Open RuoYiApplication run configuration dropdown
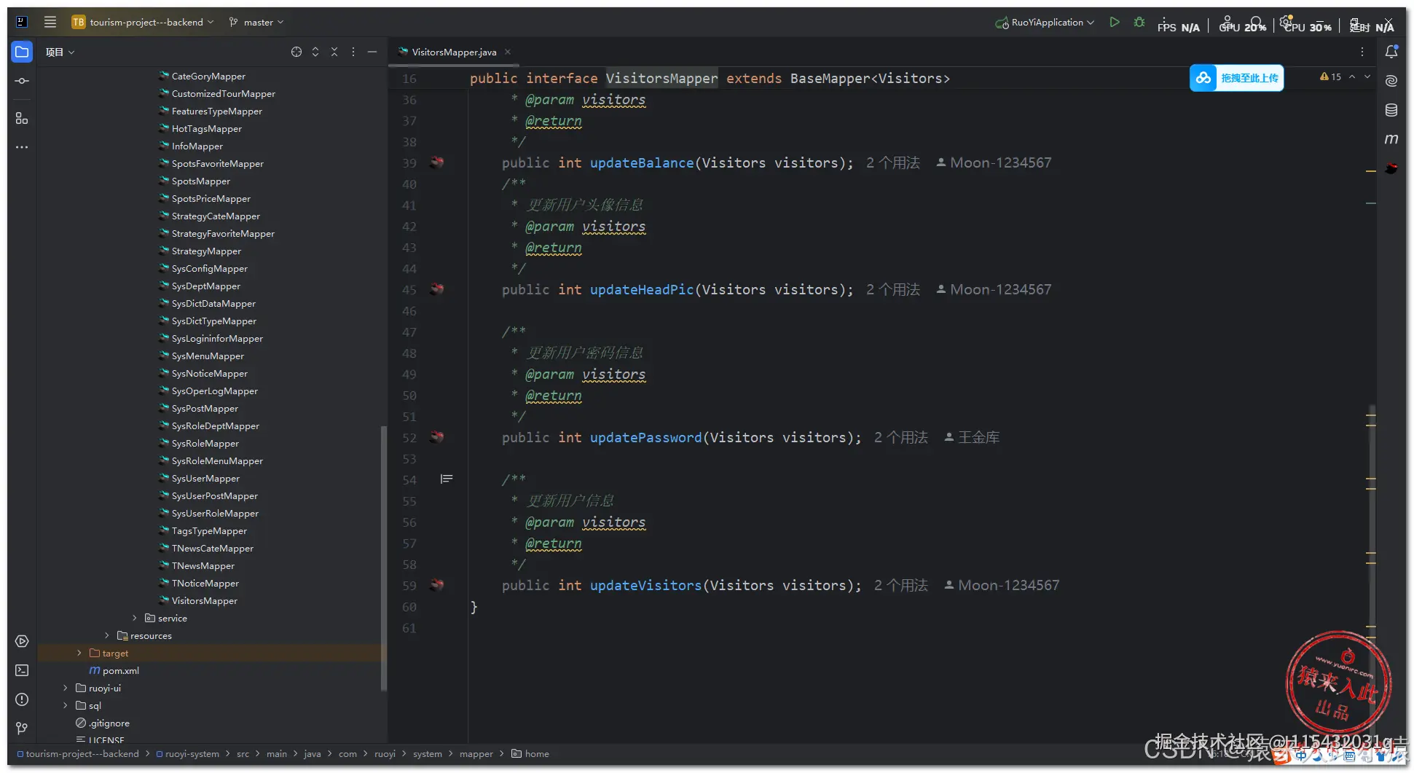This screenshot has width=1414, height=773. [x=1046, y=23]
